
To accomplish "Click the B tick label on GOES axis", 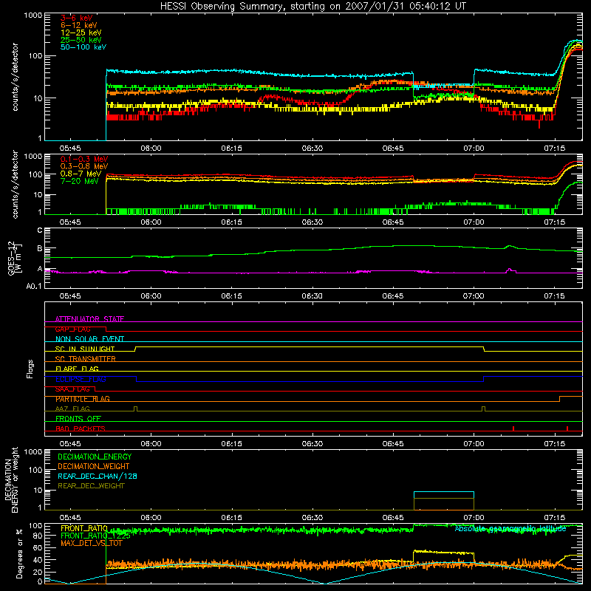I will (40, 249).
